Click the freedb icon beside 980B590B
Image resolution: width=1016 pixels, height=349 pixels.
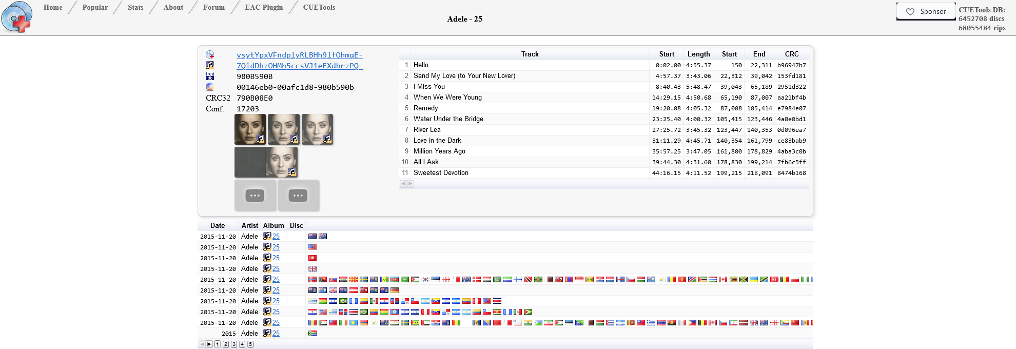[x=210, y=76]
